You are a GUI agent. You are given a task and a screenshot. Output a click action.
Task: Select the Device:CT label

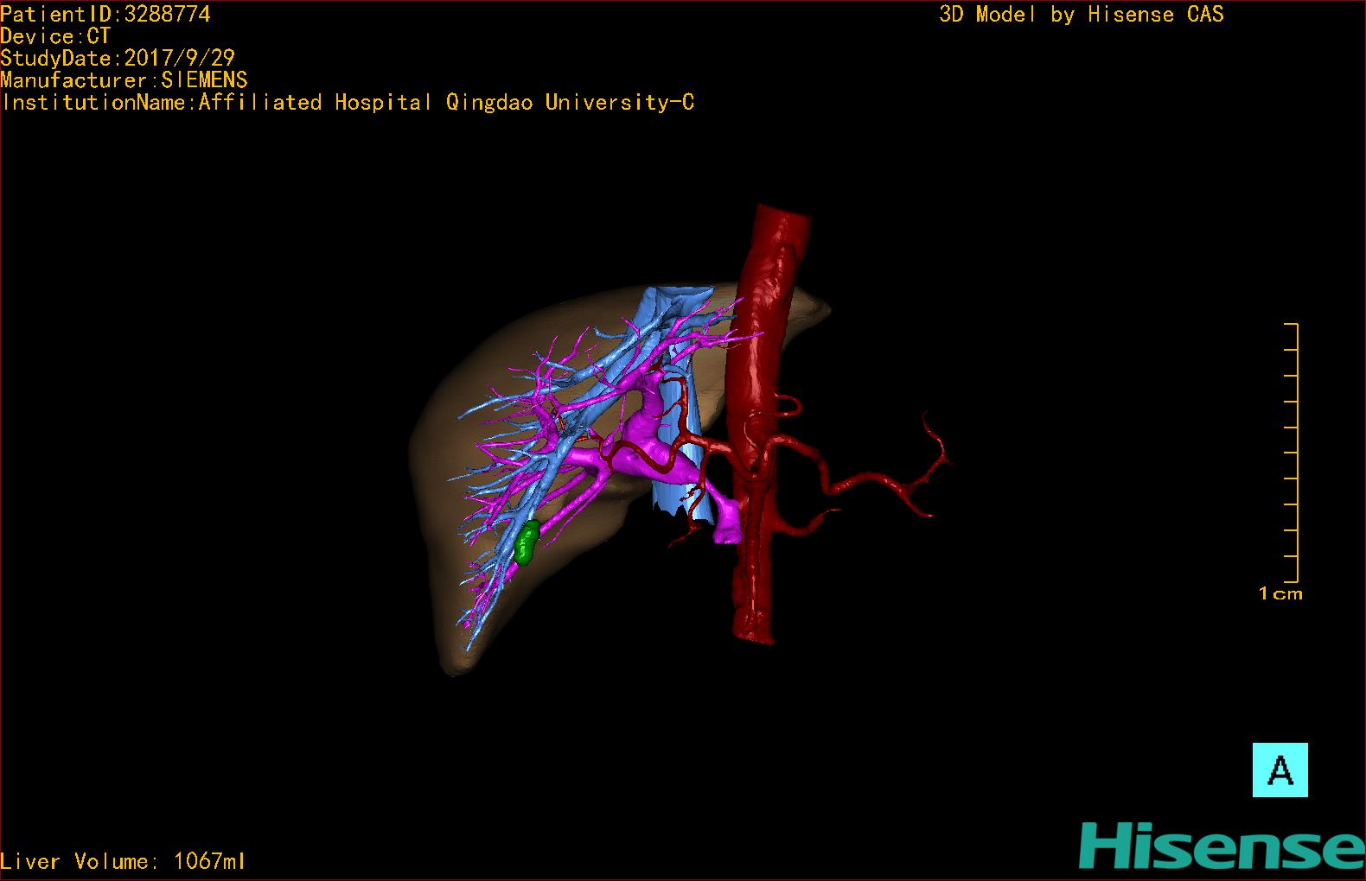[56, 36]
